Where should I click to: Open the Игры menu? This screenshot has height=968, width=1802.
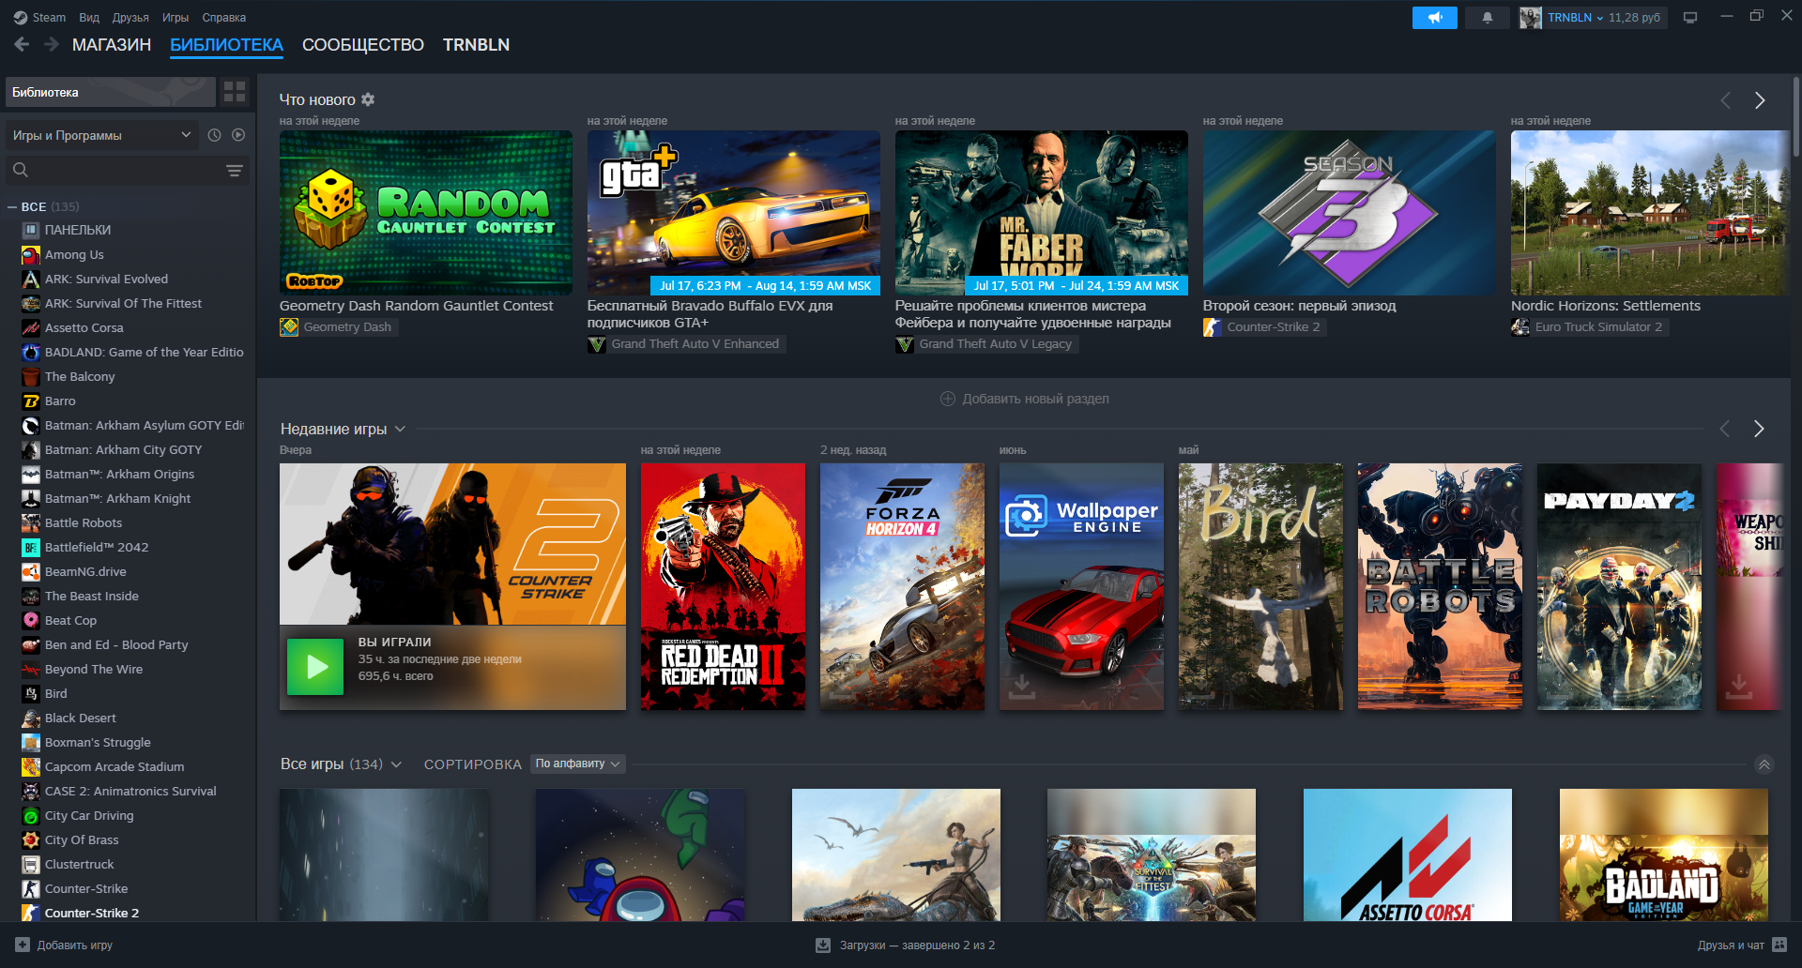tap(176, 18)
